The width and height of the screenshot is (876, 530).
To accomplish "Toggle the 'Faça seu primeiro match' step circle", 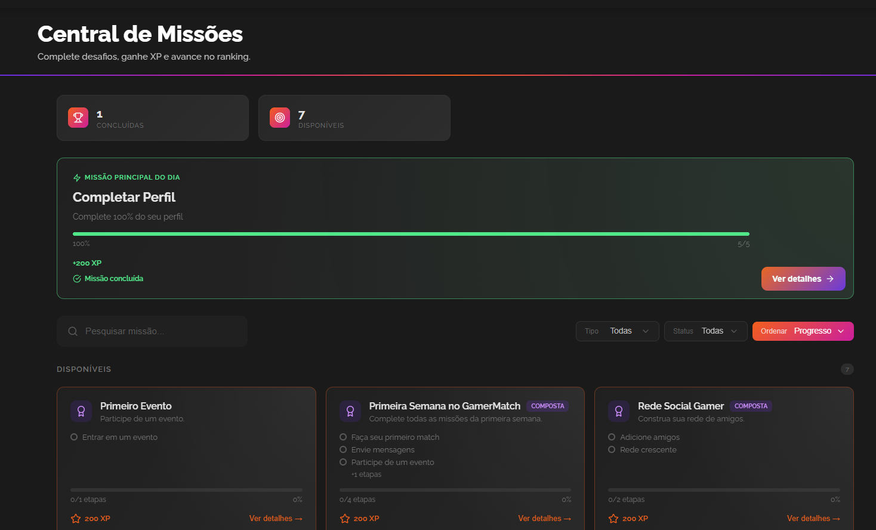I will [x=343, y=437].
